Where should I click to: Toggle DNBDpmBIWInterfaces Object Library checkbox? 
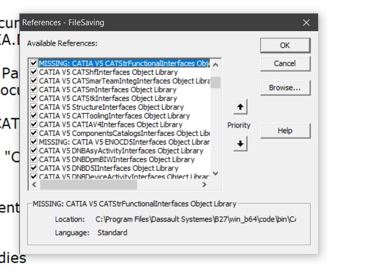click(x=34, y=159)
